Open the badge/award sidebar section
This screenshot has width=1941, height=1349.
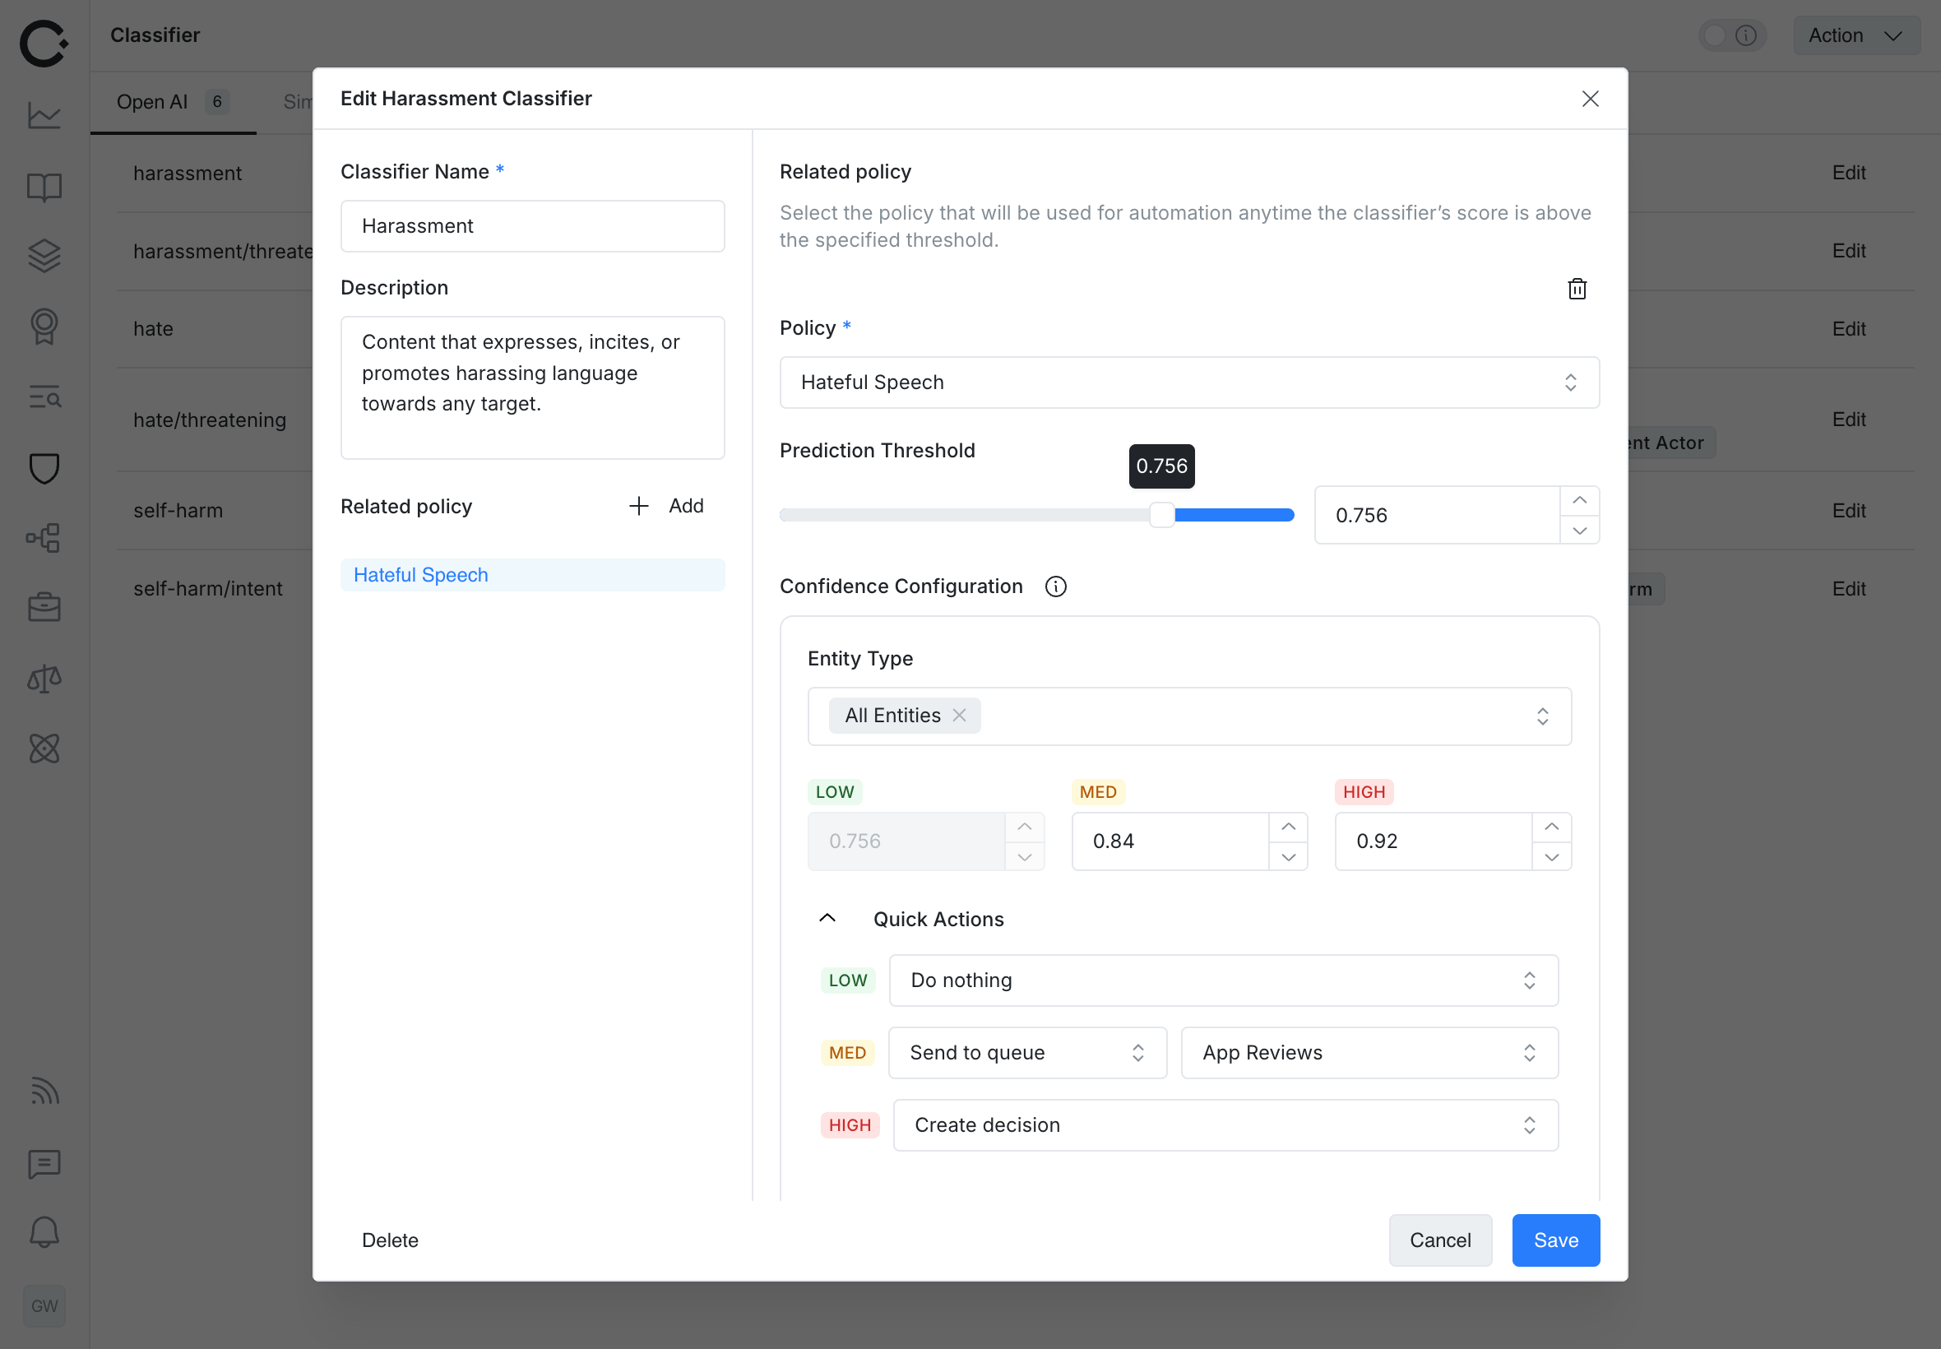(43, 327)
